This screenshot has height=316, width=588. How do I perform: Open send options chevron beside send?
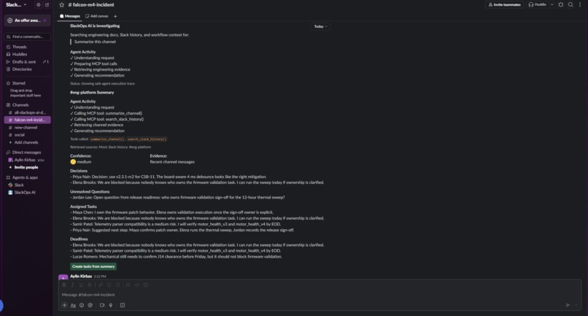tap(576, 305)
